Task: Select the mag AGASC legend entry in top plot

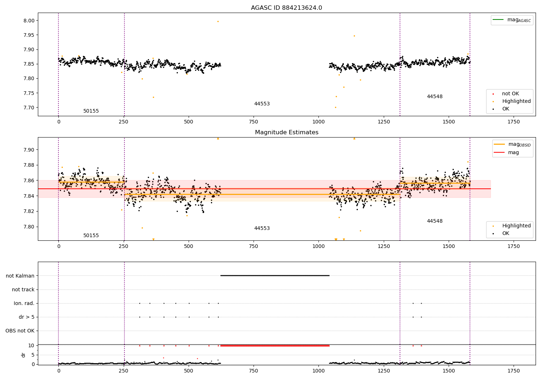Action: tap(512, 20)
